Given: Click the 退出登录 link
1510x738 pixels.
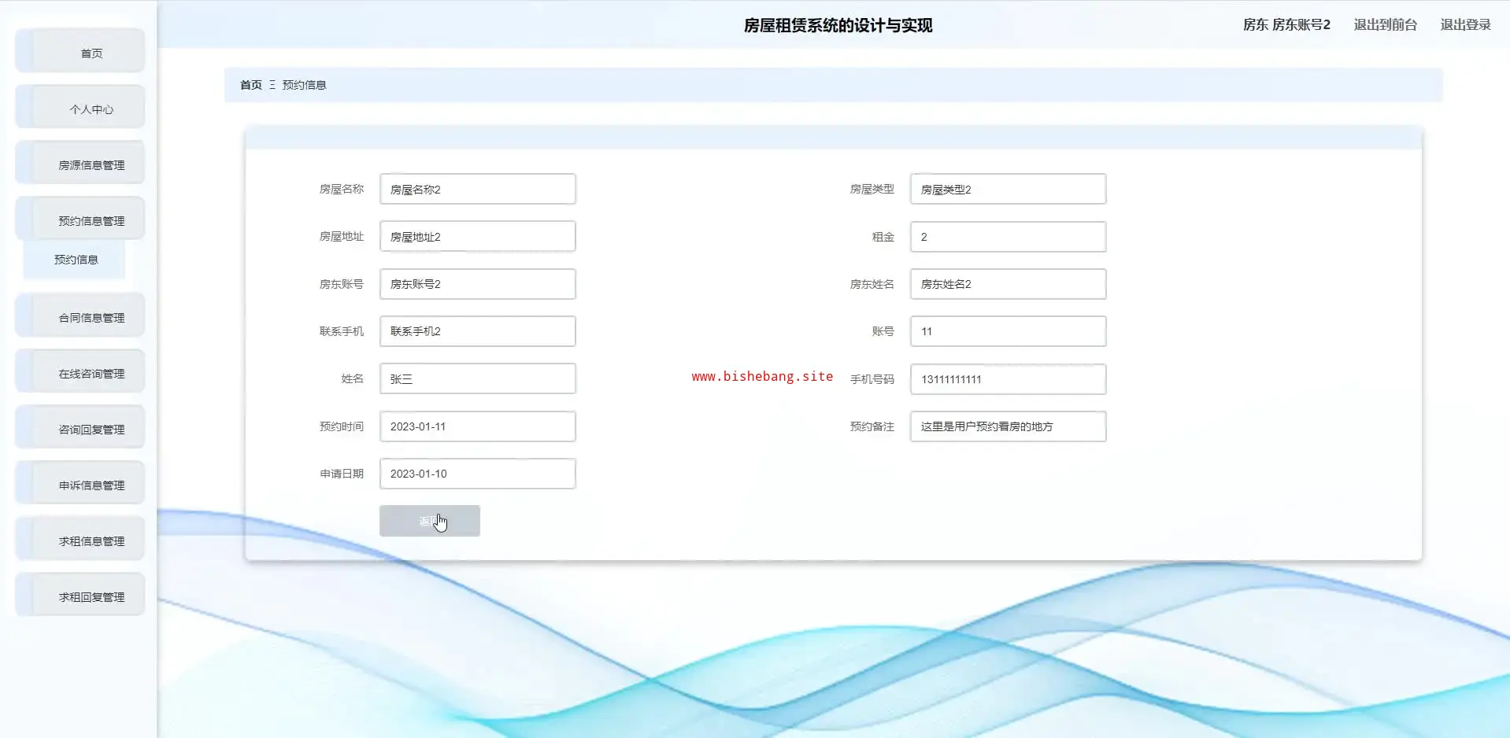Looking at the screenshot, I should coord(1465,25).
